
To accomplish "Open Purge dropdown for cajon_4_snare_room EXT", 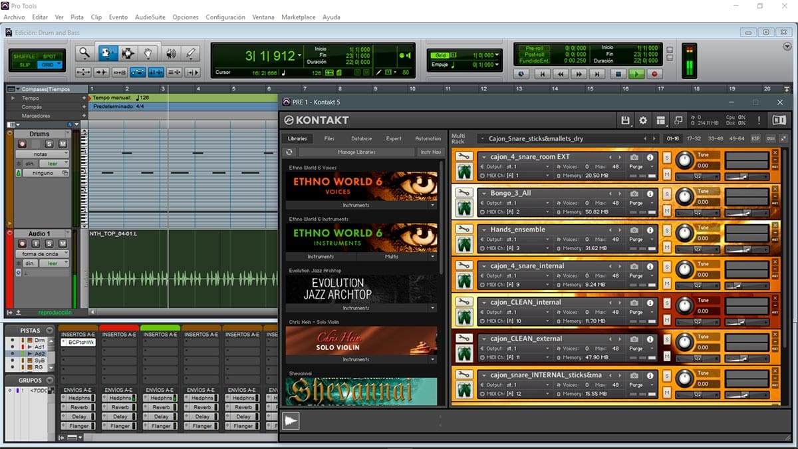I will (x=650, y=166).
